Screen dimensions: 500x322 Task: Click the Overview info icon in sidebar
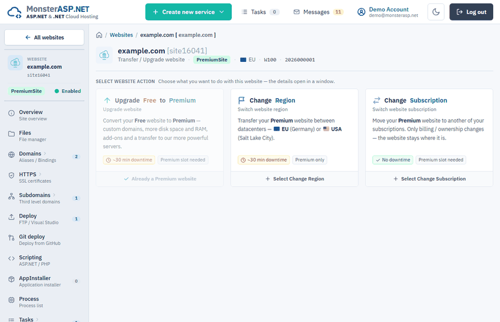(x=11, y=113)
